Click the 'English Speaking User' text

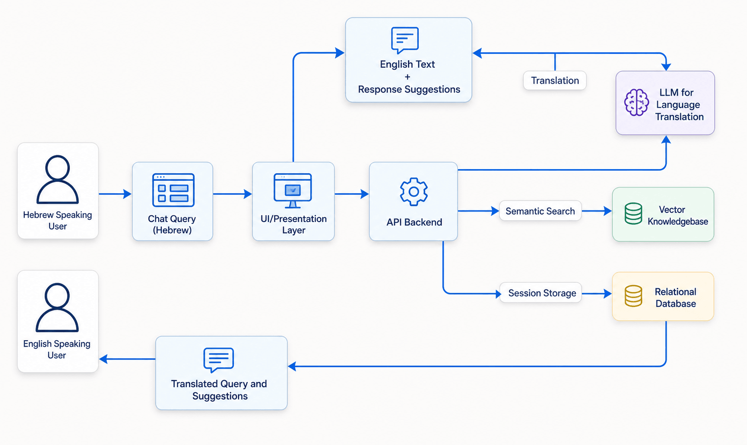[x=57, y=349]
